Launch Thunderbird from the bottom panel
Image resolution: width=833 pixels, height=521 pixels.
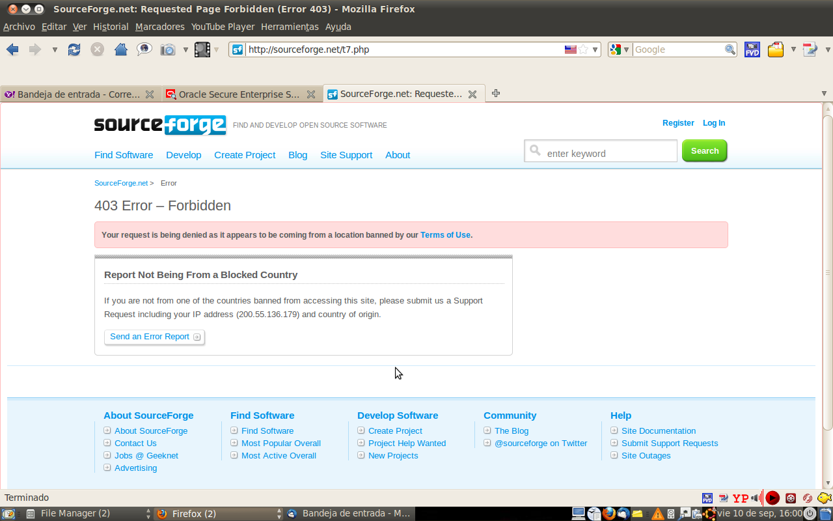pyautogui.click(x=623, y=514)
